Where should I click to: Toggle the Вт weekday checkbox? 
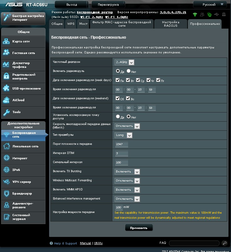[128, 80]
